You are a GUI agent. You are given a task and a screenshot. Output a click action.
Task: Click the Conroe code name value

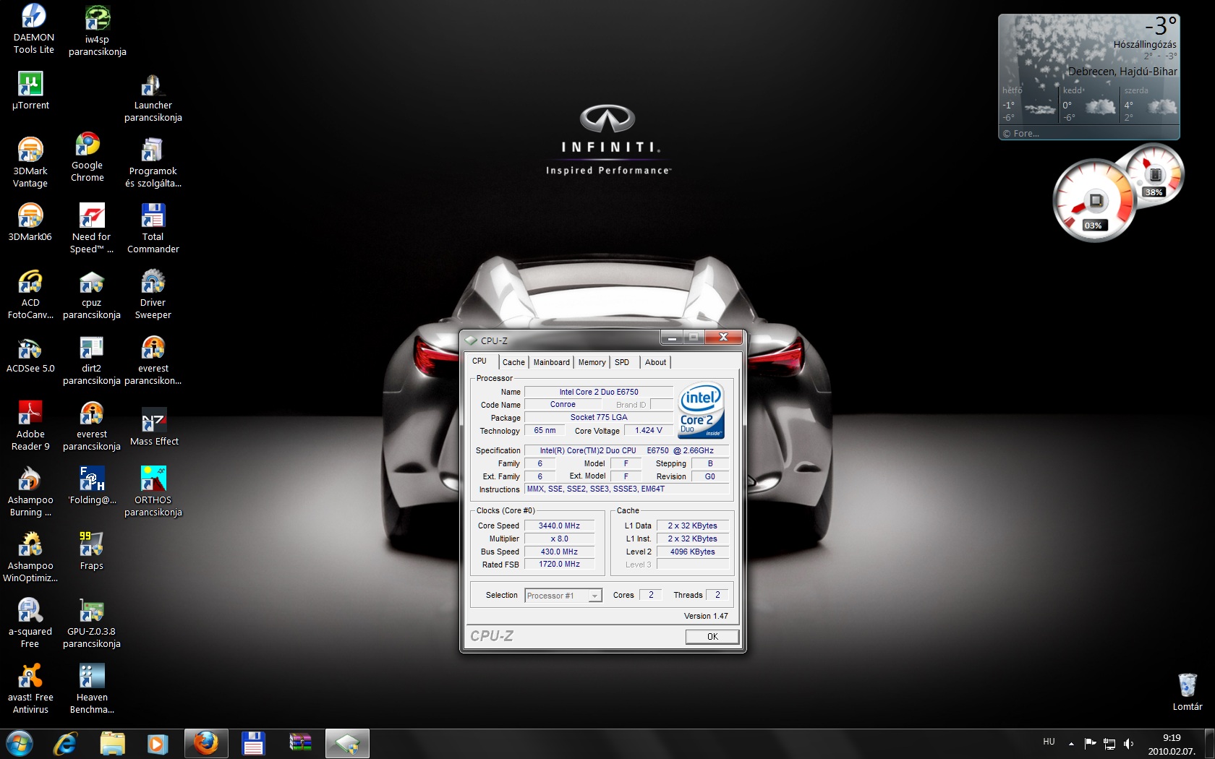[563, 405]
